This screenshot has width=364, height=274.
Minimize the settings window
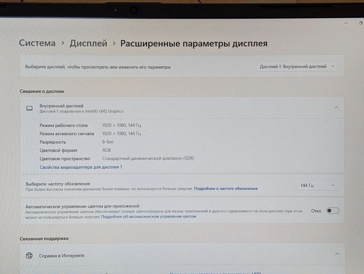click(x=346, y=23)
